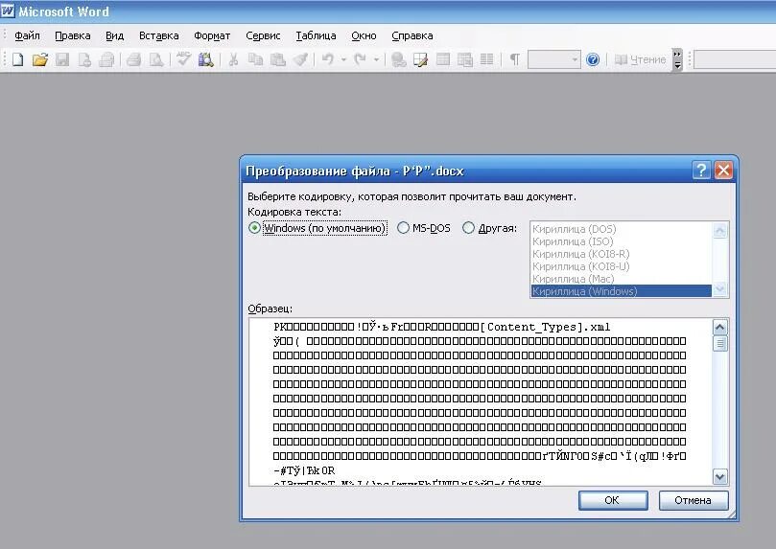Select the MS-DOS encoding option
The height and width of the screenshot is (549, 776).
pos(424,228)
